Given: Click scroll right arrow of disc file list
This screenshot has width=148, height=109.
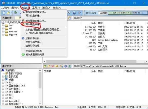Looking at the screenshot, I should (146, 62).
